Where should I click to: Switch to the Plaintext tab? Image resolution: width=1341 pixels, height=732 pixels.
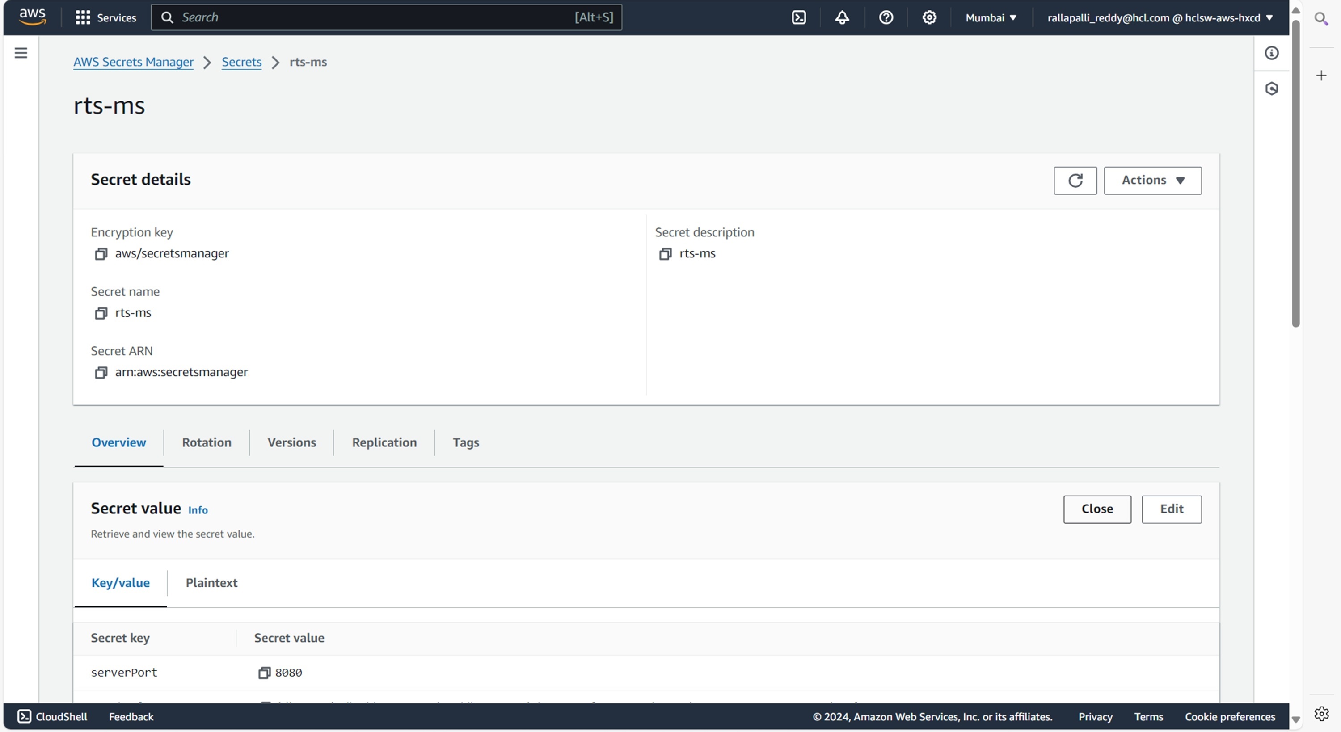211,583
